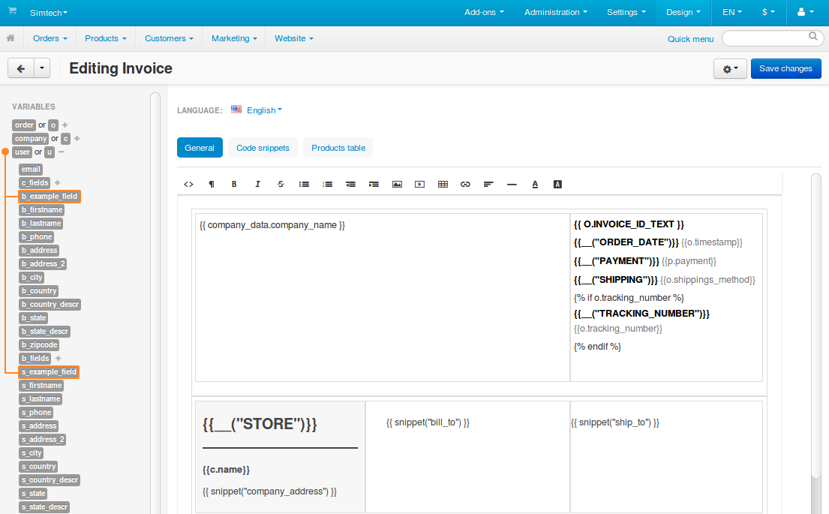Open the Add-ons menu
This screenshot has height=514, width=829.
(484, 12)
